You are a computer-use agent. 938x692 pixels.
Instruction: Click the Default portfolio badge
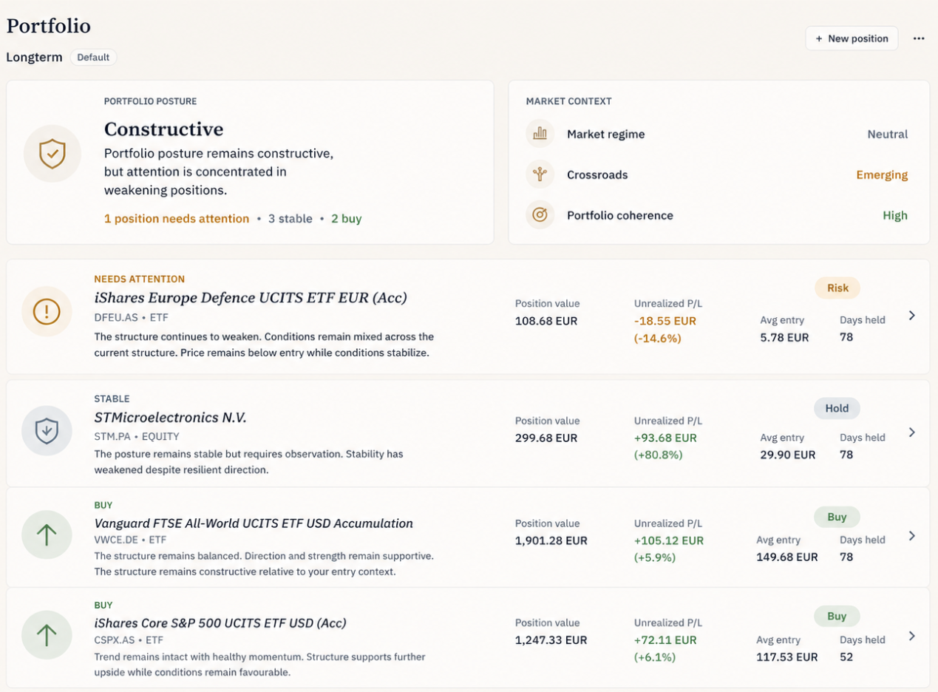[93, 57]
